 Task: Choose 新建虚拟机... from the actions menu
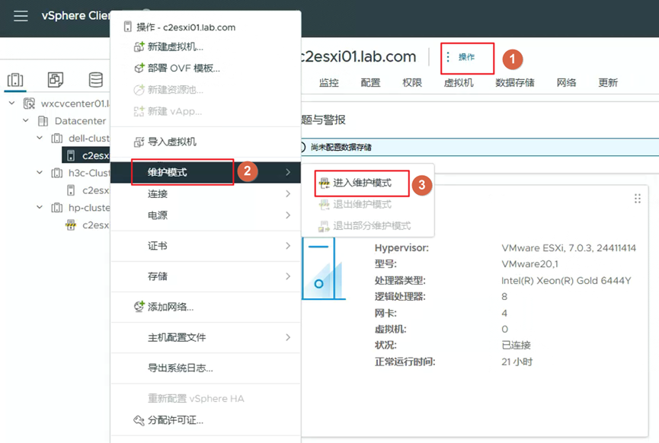tap(206, 46)
